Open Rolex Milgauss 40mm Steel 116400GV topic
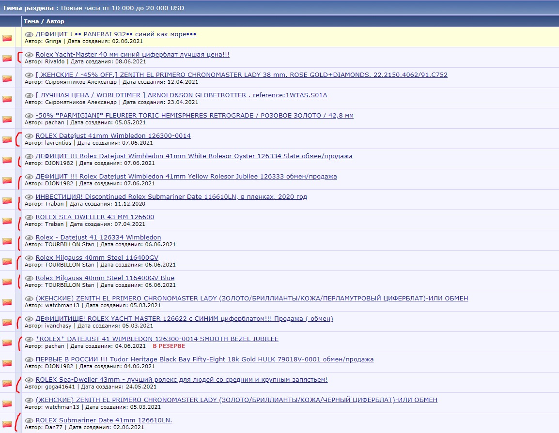The image size is (559, 433). pos(97,257)
